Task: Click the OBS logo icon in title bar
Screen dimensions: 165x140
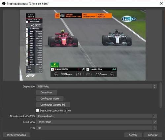Action: click(4, 4)
